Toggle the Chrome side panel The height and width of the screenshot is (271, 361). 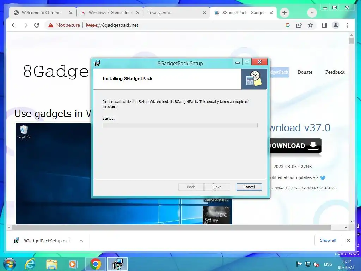[x=324, y=25]
